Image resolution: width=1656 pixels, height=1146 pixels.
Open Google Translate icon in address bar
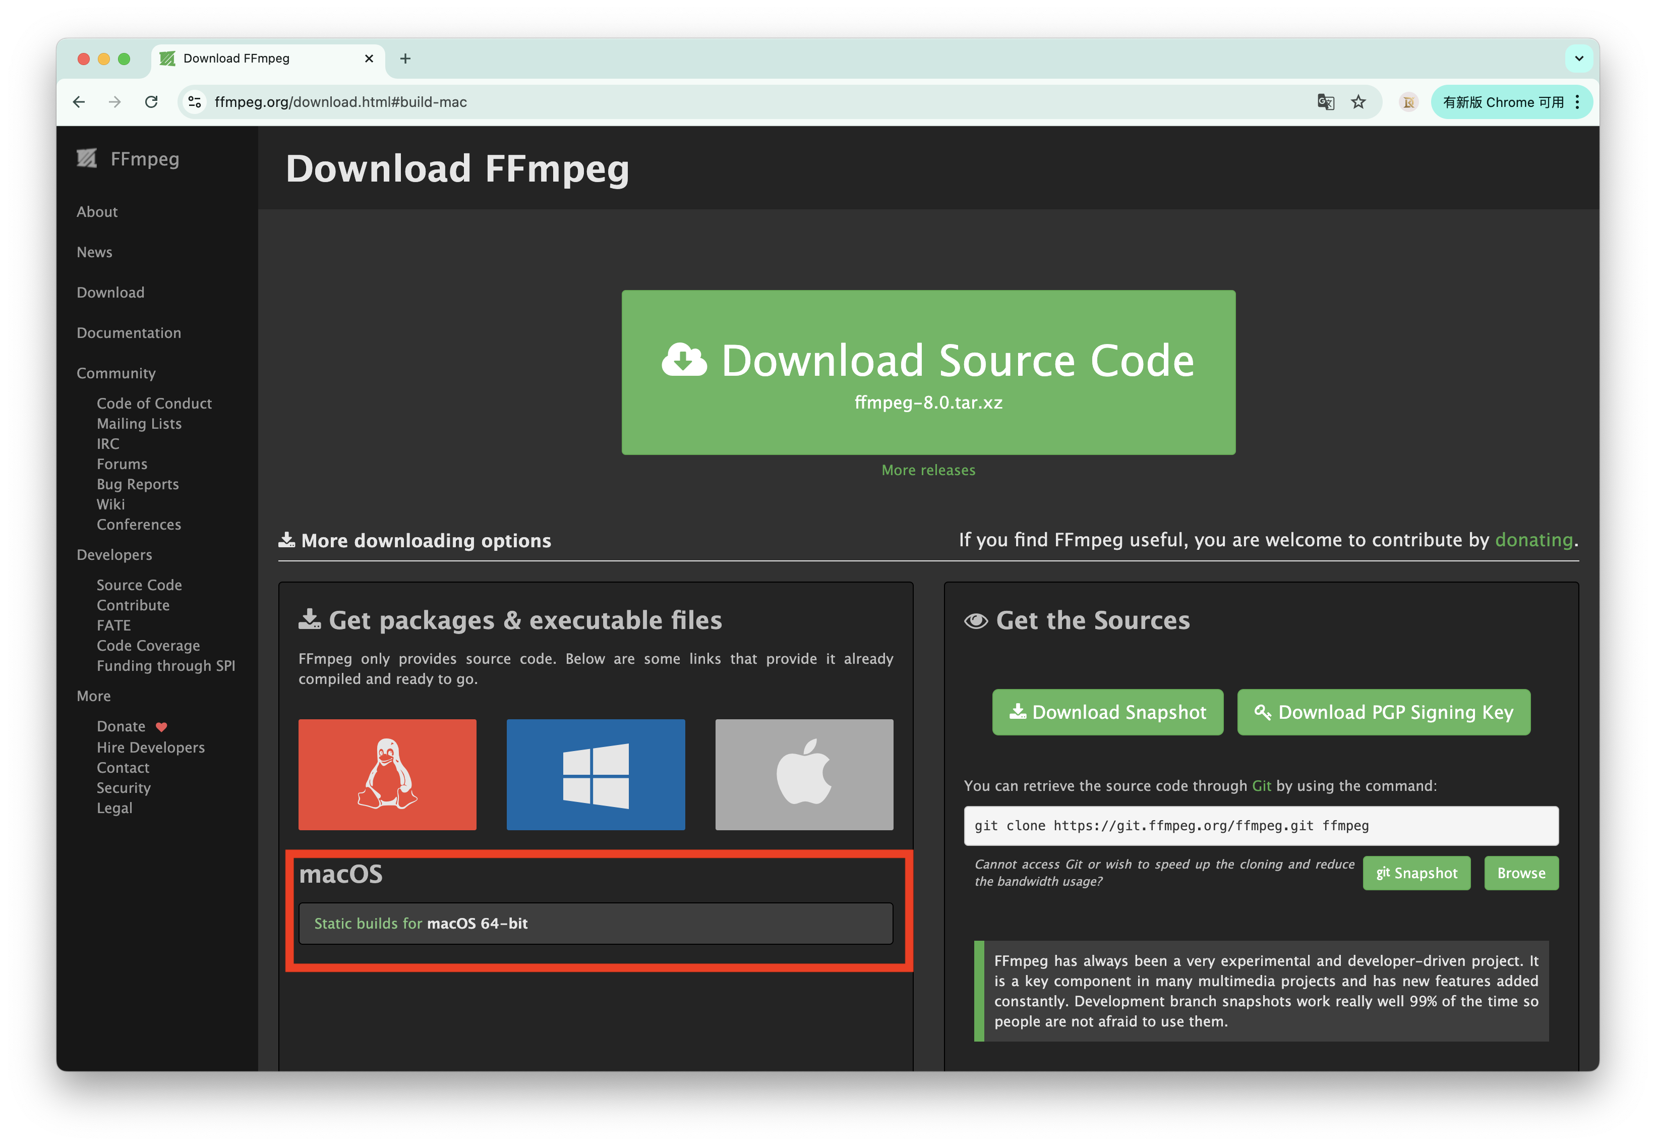coord(1325,102)
